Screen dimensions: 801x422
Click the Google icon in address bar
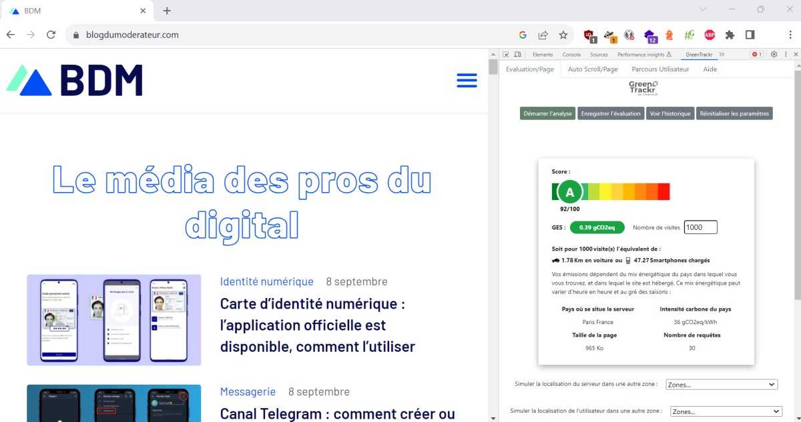523,35
